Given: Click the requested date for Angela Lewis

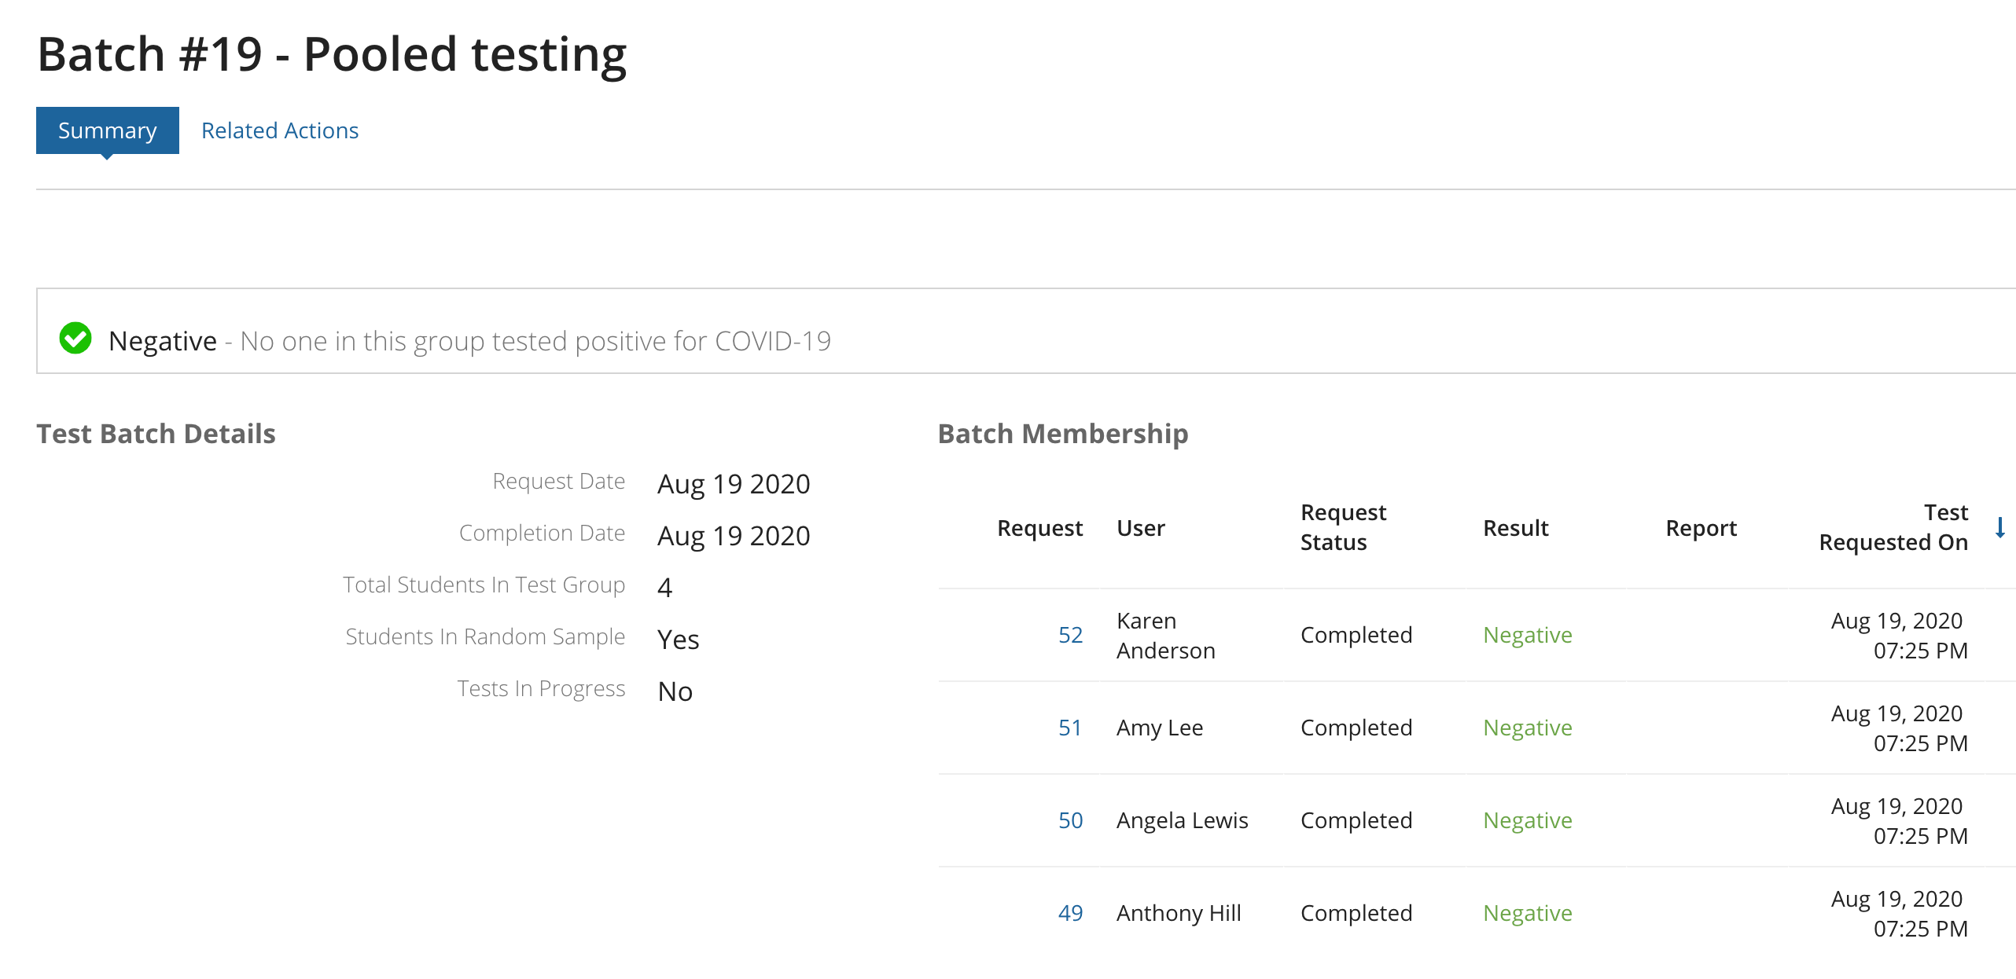Looking at the screenshot, I should (x=1900, y=821).
